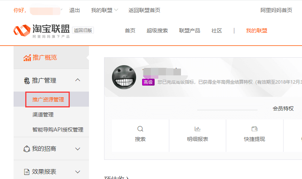Open 渠道管理 in the sidebar
The image size is (302, 179).
[x=43, y=115]
